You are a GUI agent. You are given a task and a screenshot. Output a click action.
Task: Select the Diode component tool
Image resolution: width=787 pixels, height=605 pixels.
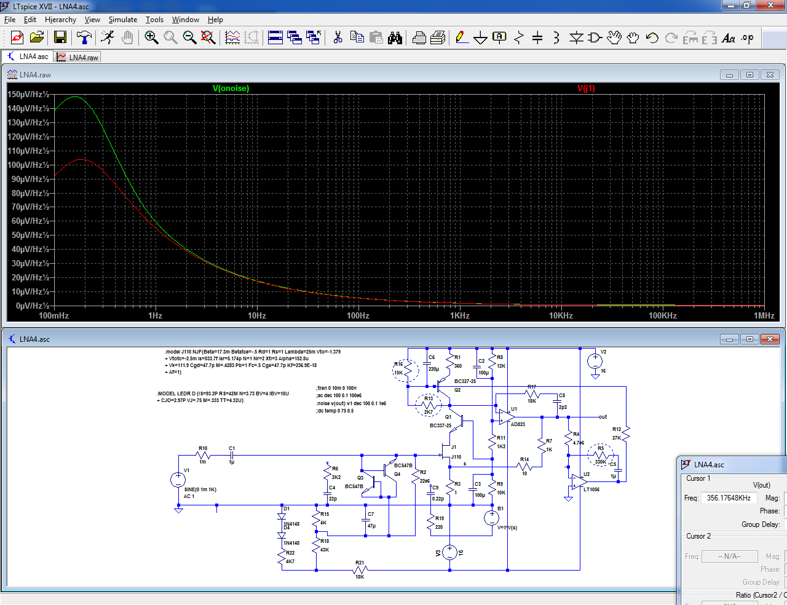[576, 38]
